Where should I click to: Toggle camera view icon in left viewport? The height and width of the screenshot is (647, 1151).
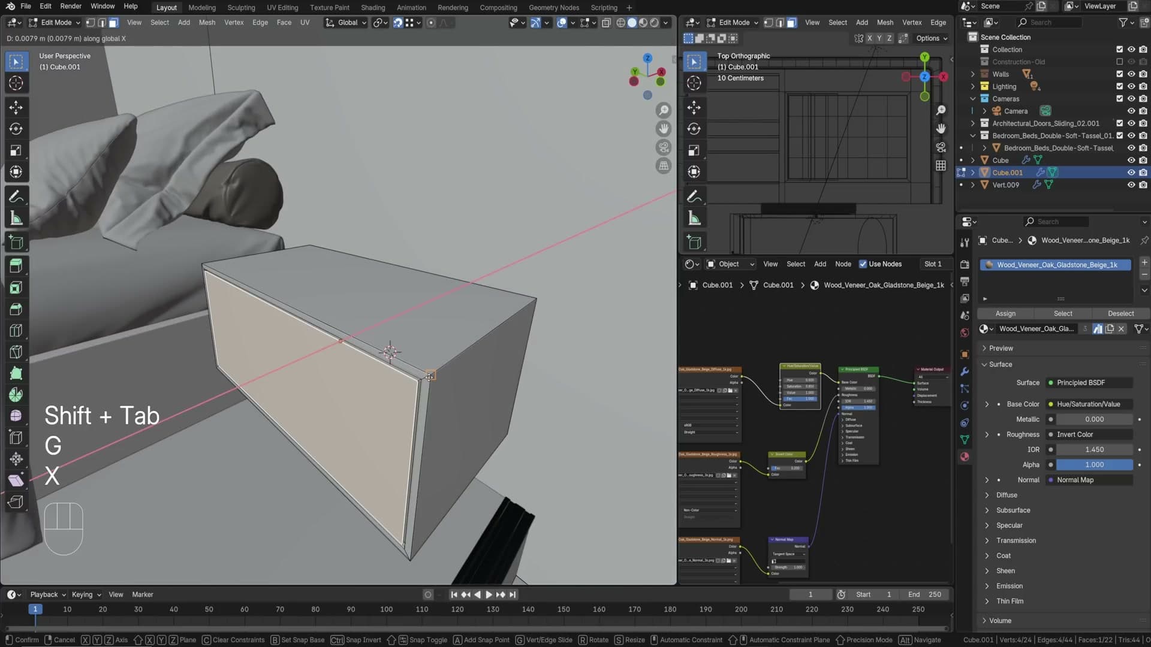pyautogui.click(x=664, y=147)
